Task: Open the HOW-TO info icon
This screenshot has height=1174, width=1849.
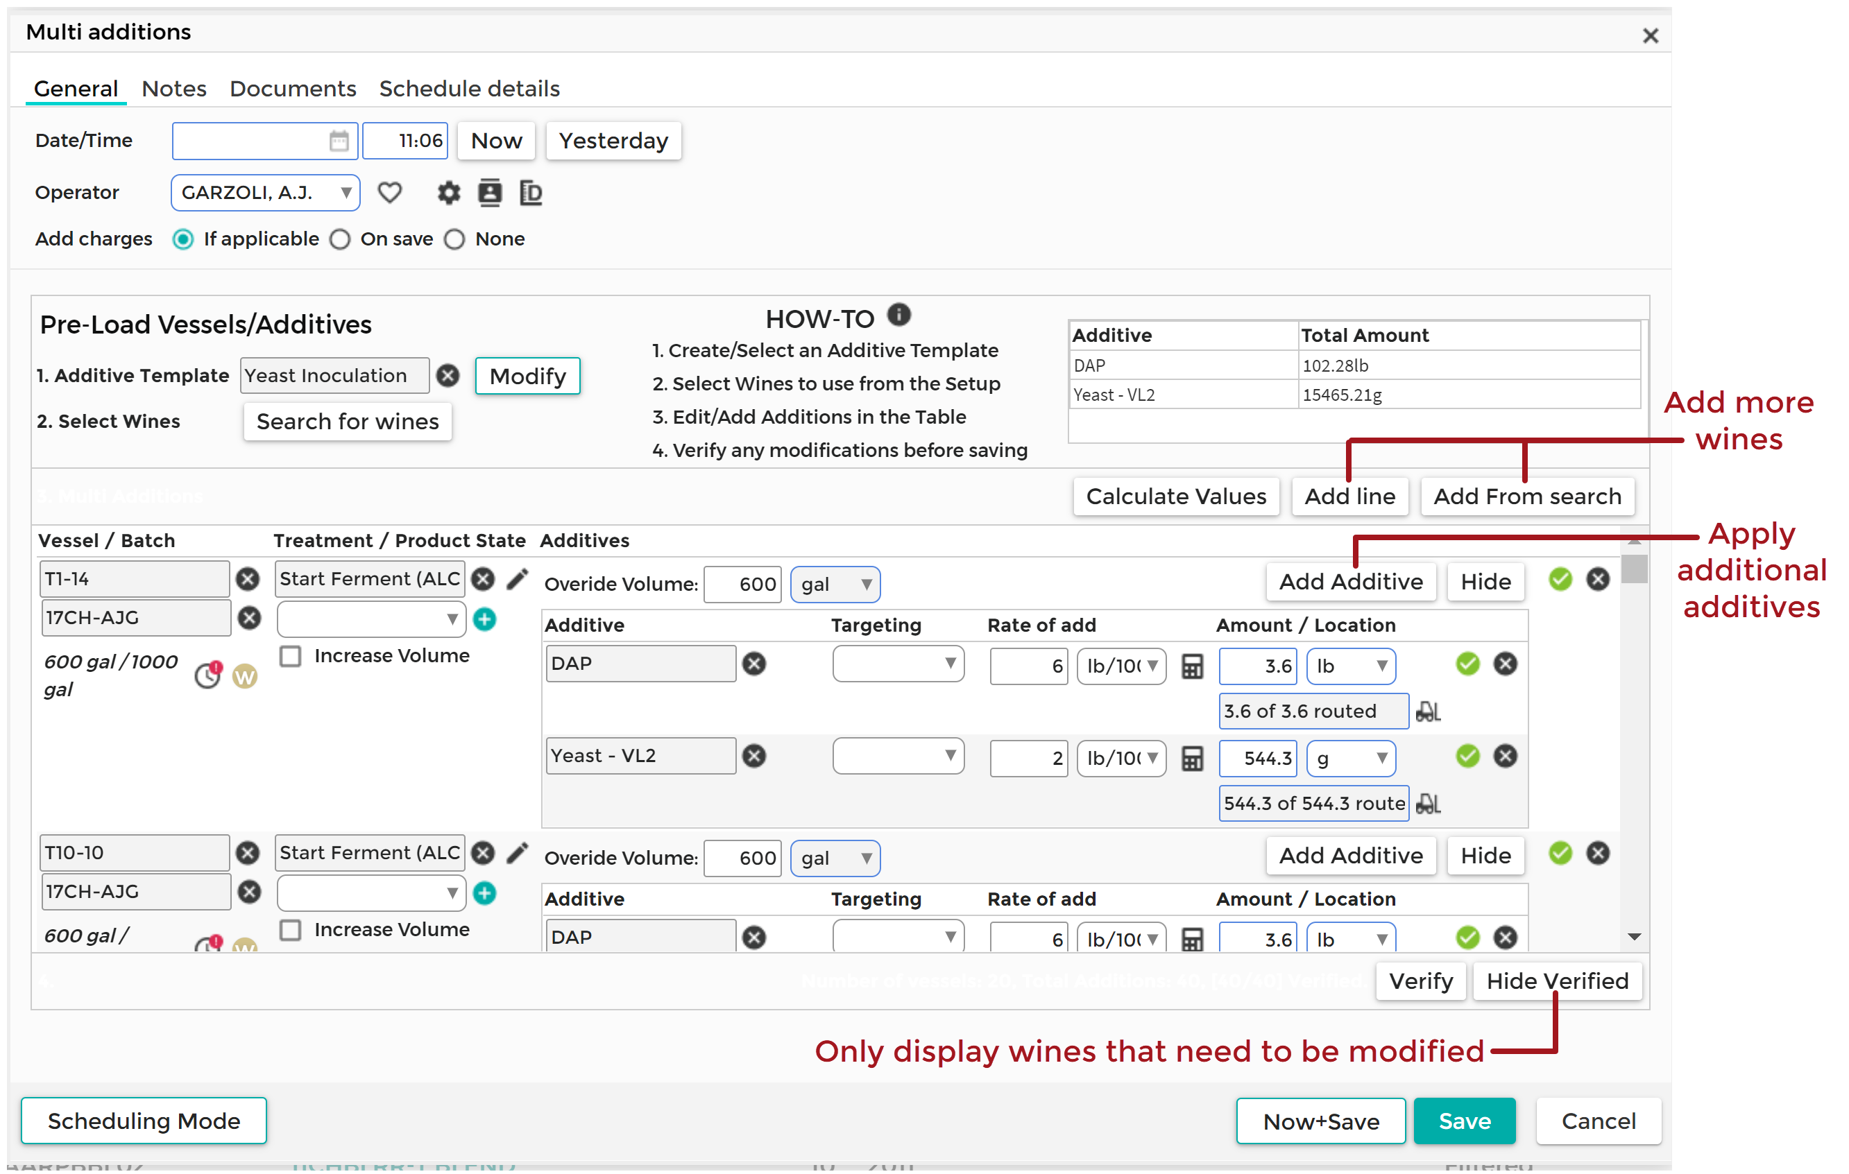Action: coord(899,315)
